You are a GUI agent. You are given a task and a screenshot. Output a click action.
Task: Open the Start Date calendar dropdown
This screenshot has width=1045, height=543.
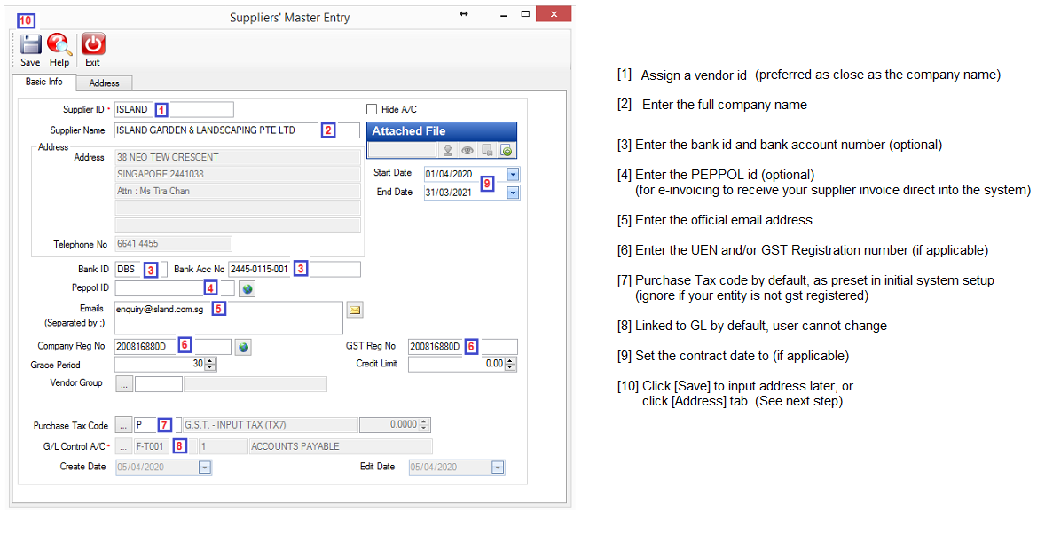click(x=513, y=175)
